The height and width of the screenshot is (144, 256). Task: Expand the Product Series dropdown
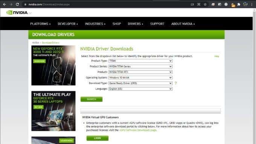140,67
